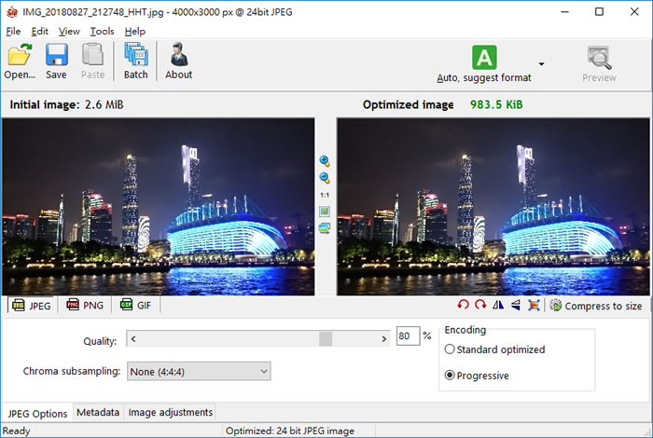Switch output format to PNG

(84, 305)
